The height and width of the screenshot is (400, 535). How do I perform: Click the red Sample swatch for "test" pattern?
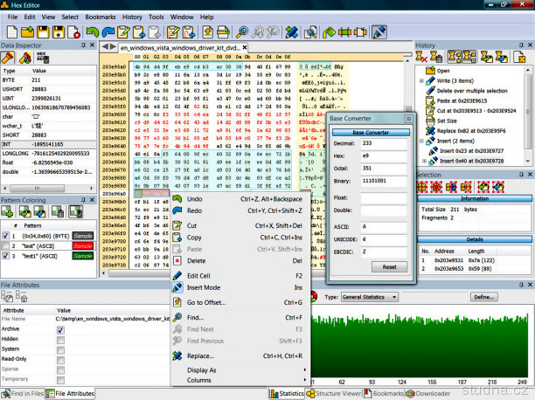[82, 247]
